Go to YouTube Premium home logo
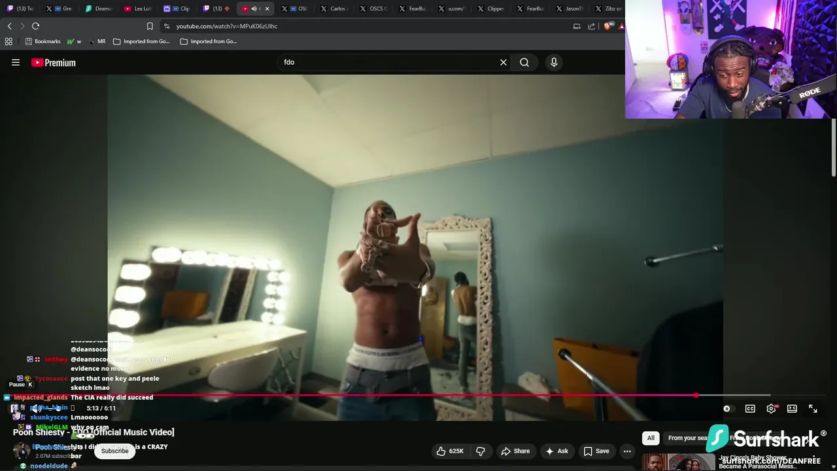 (x=54, y=63)
